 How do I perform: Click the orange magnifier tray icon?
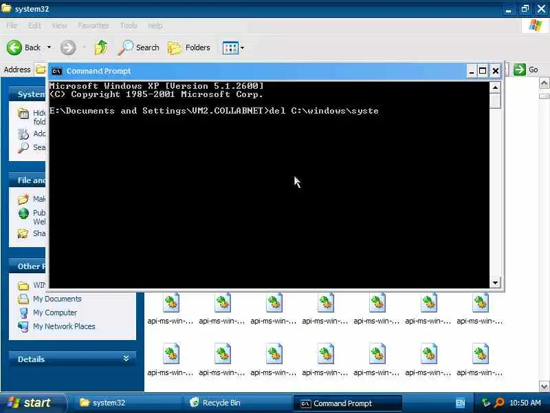[x=498, y=403]
